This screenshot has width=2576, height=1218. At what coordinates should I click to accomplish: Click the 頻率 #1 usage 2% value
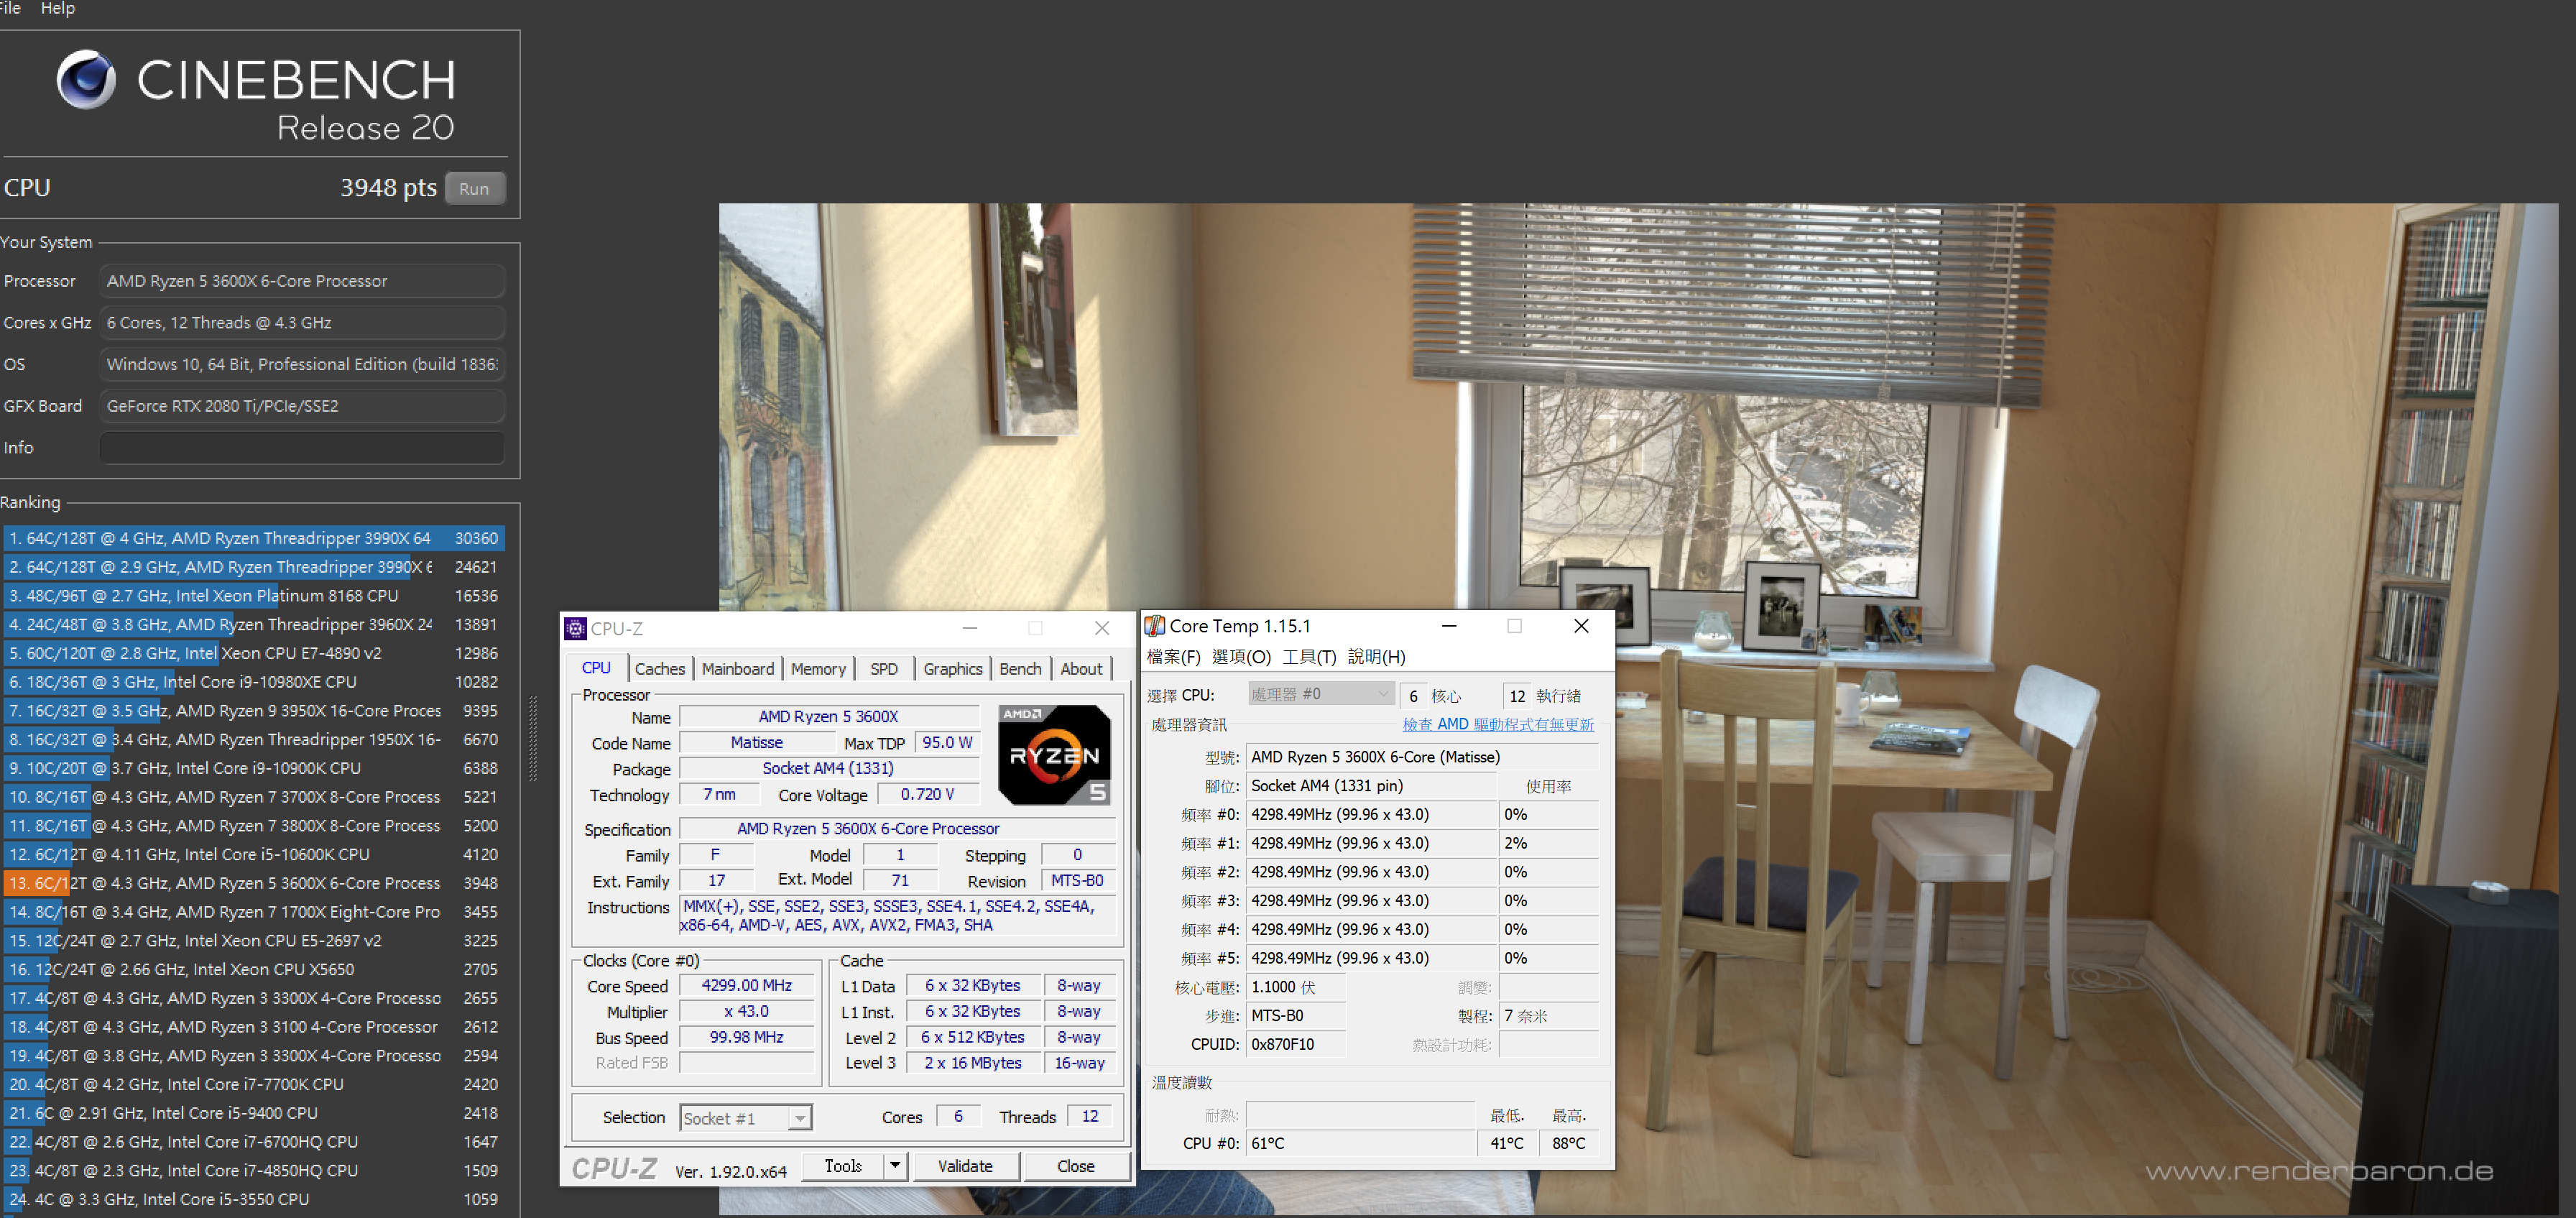pyautogui.click(x=1547, y=843)
